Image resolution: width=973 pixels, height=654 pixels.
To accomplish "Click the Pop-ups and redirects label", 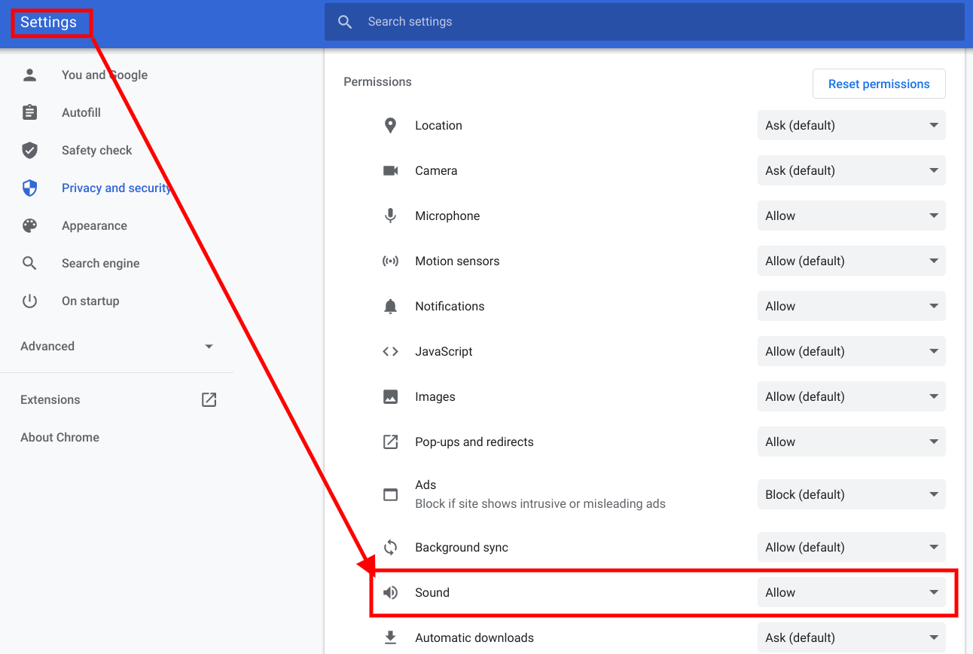I will tap(474, 442).
